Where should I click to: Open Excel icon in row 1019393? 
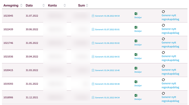click(136, 82)
